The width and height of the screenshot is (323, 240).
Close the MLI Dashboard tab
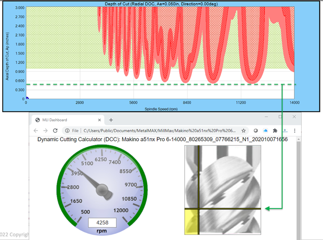point(99,120)
